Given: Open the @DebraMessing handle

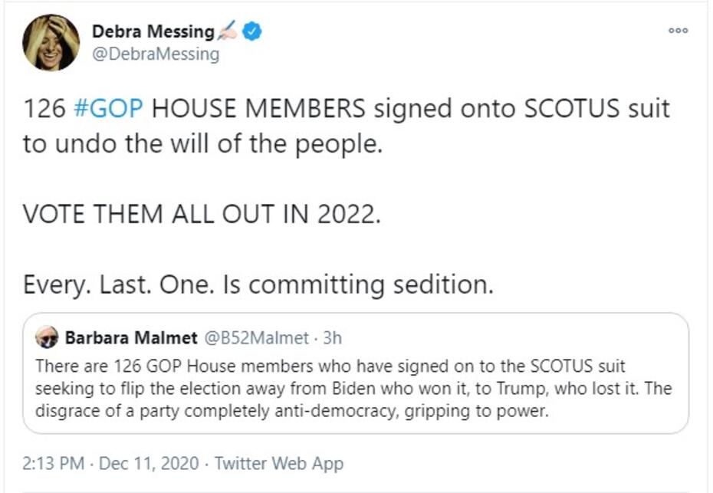Looking at the screenshot, I should (156, 54).
